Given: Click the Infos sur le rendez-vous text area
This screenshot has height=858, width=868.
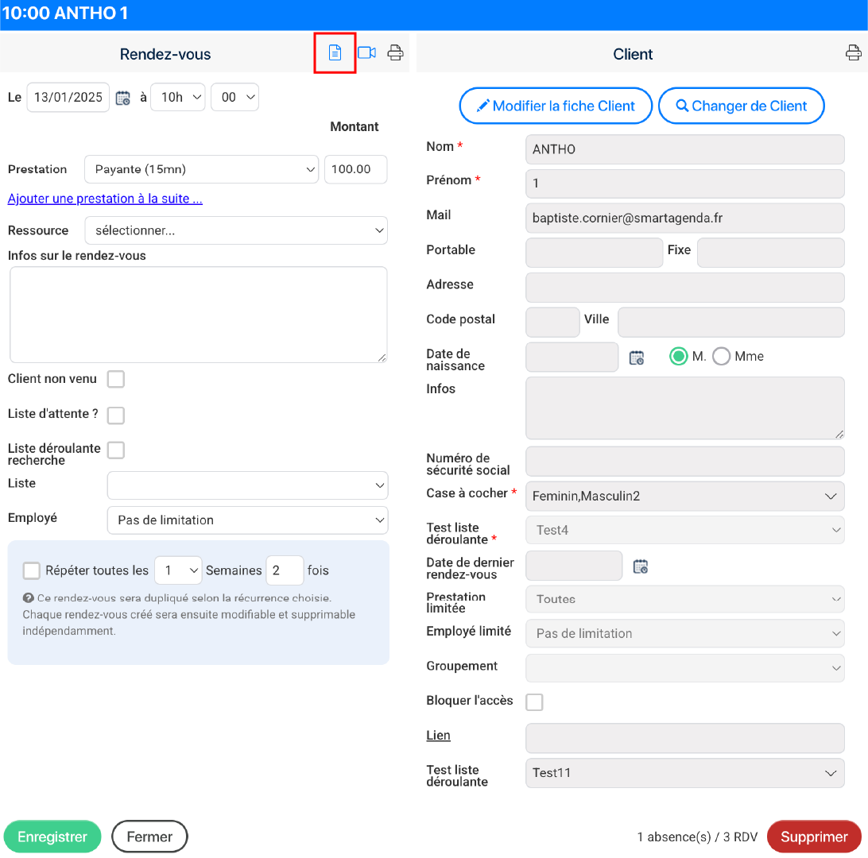Looking at the screenshot, I should [198, 315].
